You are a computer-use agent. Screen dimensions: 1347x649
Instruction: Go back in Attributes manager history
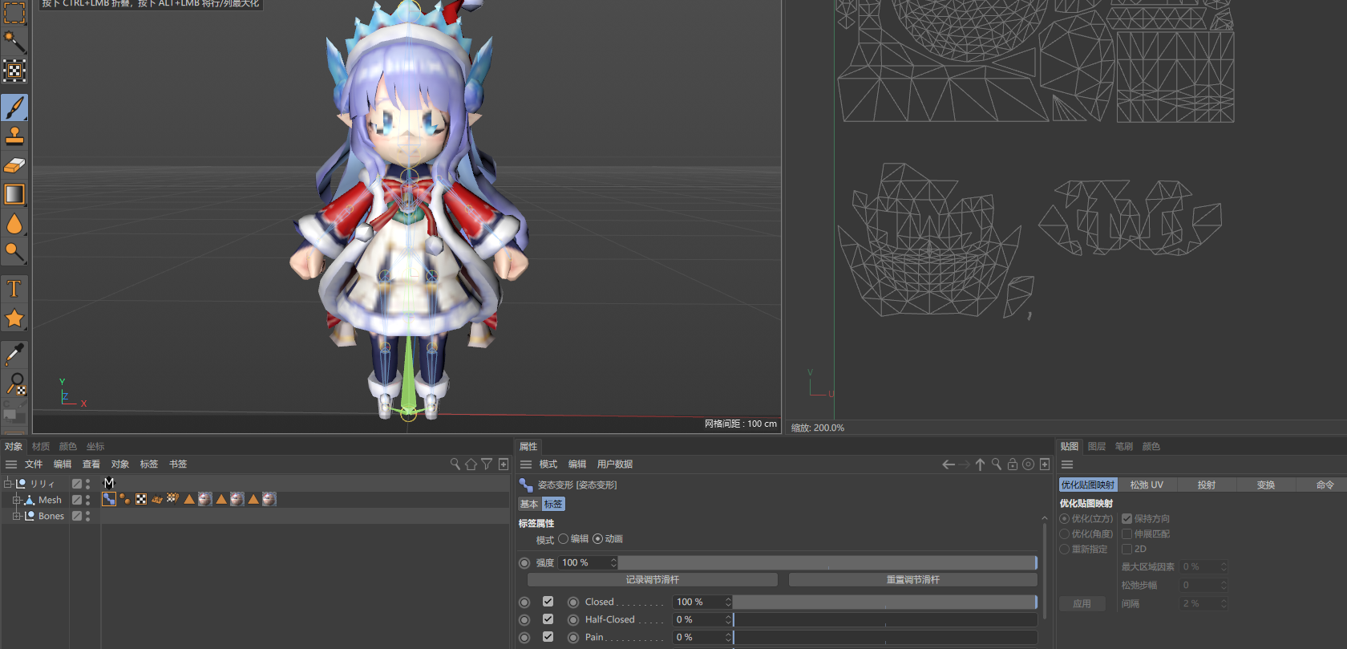949,464
